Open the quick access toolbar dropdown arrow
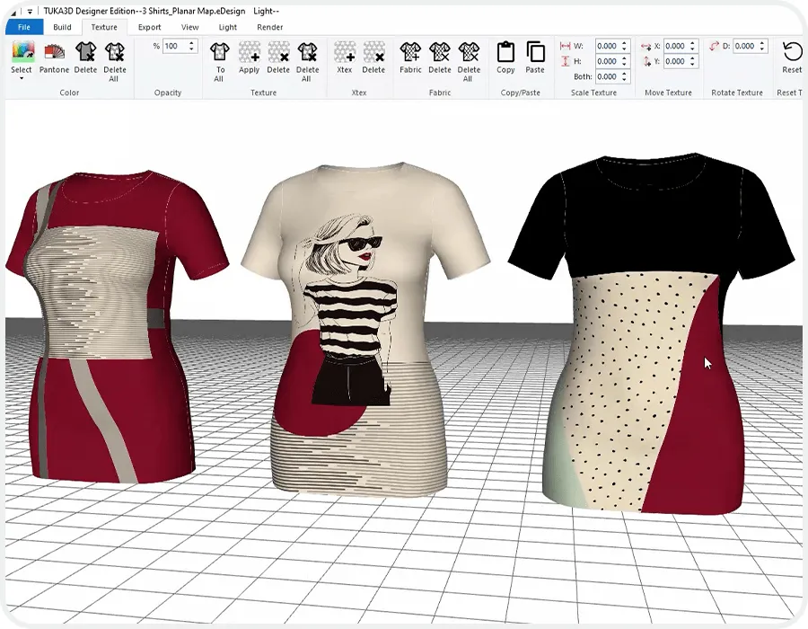The image size is (808, 629). tap(30, 12)
